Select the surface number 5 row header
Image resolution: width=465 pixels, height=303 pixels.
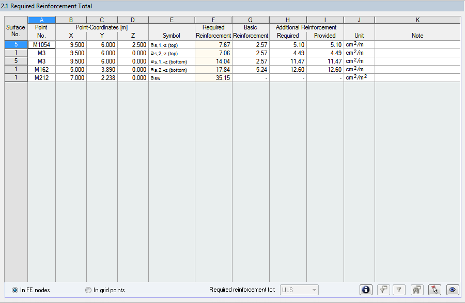(x=15, y=44)
